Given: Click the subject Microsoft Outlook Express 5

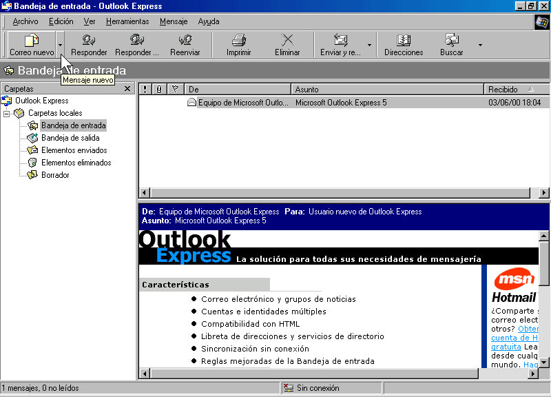Looking at the screenshot, I should (341, 102).
